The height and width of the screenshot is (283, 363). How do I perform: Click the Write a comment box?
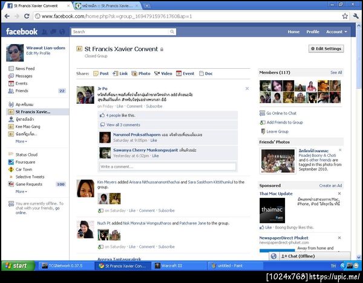[x=168, y=167]
